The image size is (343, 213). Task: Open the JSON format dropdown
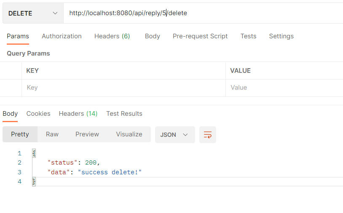tap(175, 135)
